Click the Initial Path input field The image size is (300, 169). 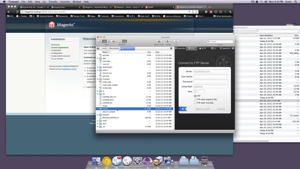210,86
